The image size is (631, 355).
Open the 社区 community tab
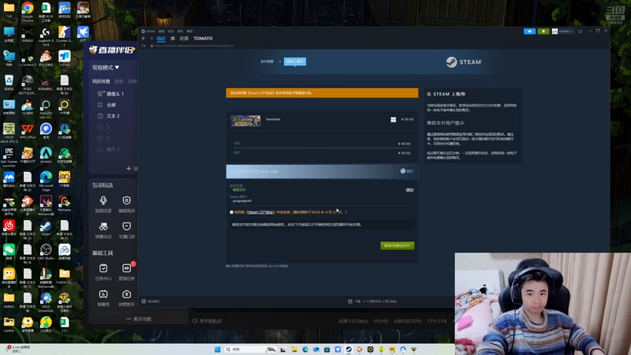pyautogui.click(x=185, y=38)
